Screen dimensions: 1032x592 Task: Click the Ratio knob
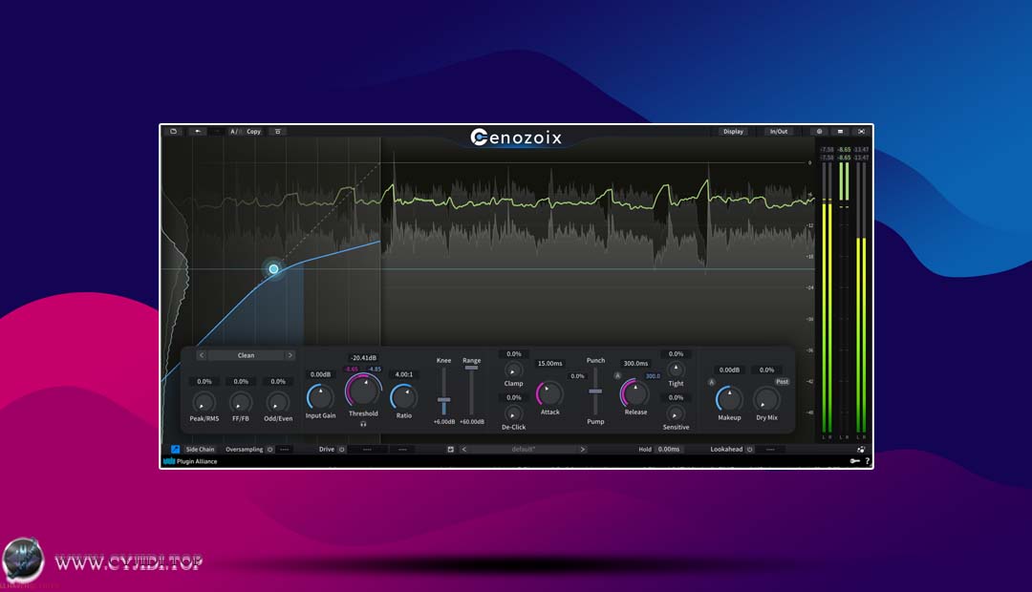(x=403, y=397)
